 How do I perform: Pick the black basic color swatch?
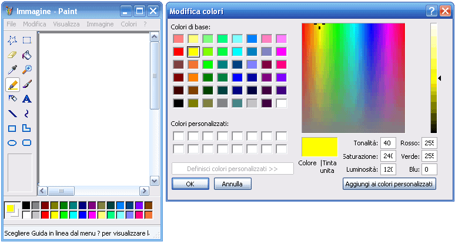point(179,103)
